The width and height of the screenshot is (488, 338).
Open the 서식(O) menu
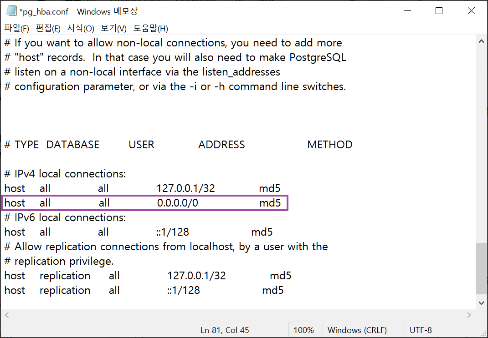pyautogui.click(x=80, y=28)
